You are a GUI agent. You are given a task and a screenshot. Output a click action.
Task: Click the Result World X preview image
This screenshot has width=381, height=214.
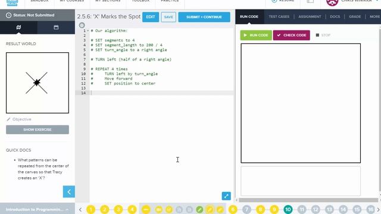click(38, 83)
